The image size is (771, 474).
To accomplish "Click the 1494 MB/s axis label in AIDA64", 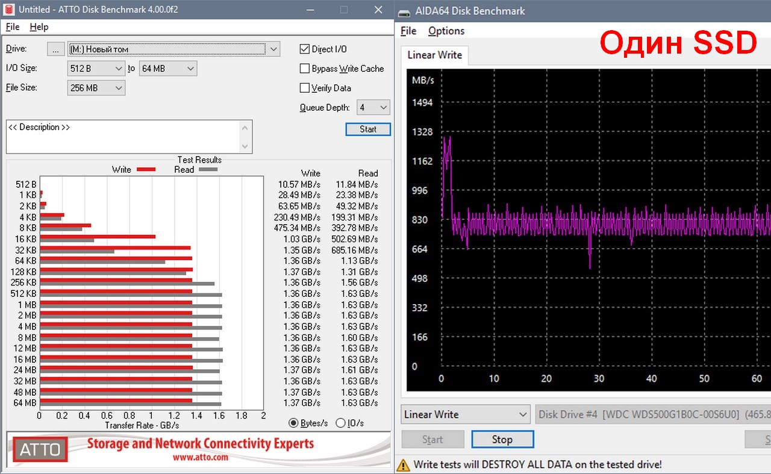I will (x=422, y=102).
